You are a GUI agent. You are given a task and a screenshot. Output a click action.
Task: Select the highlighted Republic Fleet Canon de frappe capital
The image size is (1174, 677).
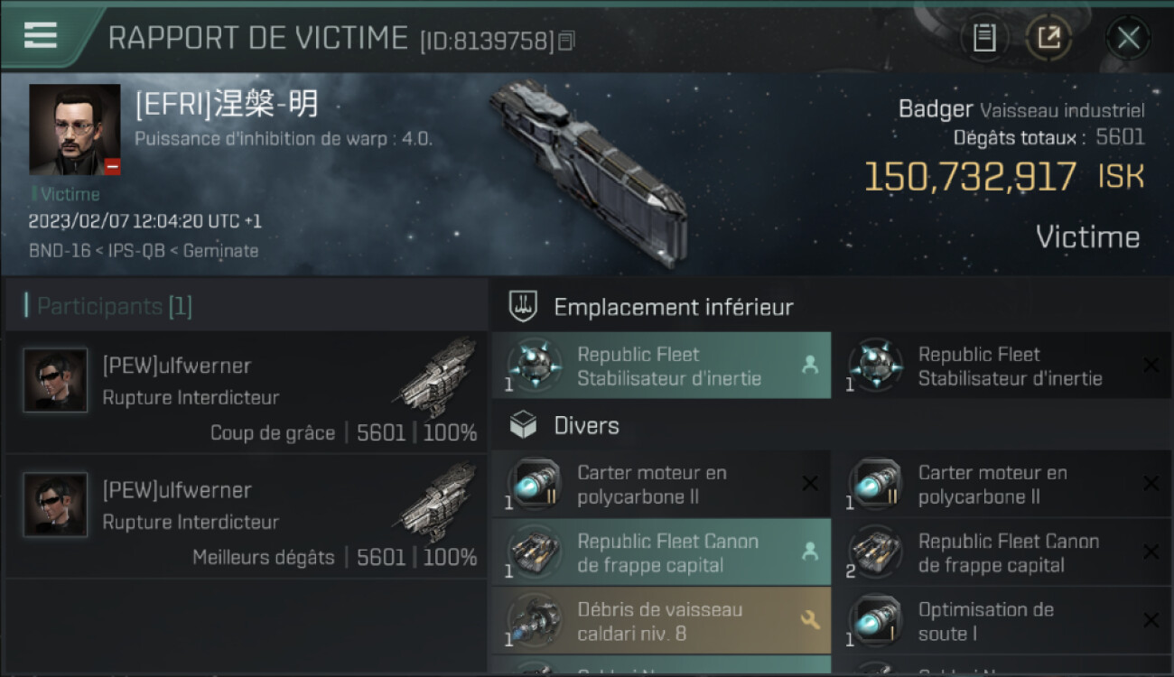(661, 552)
